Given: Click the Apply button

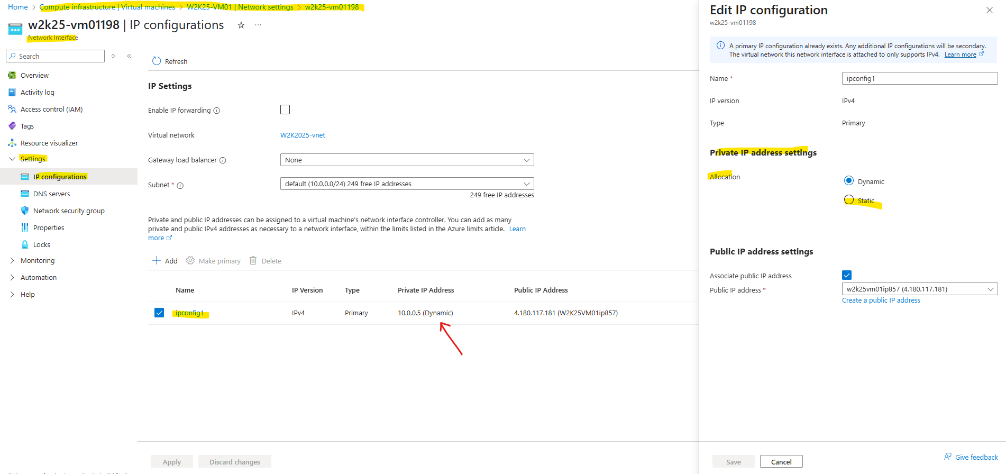Looking at the screenshot, I should pos(172,461).
